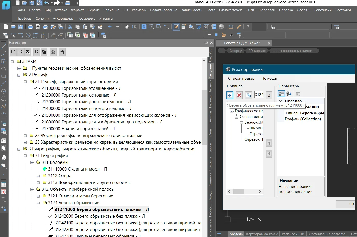The width and height of the screenshot is (357, 237).
Task: Switch to the Рельеф vertical side tab
Action: tap(210, 102)
